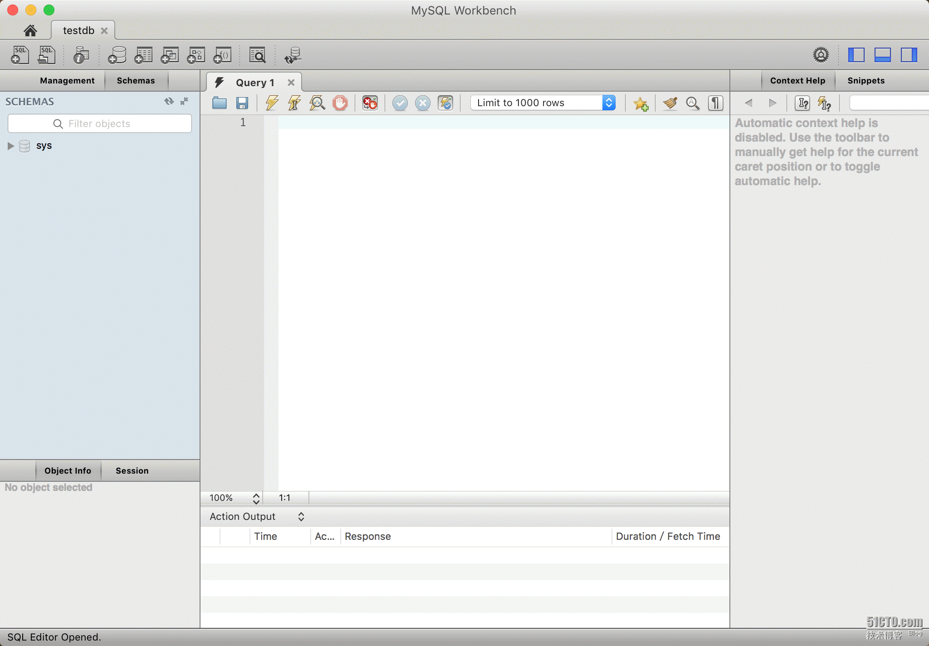Open the Context Help tab
The height and width of the screenshot is (646, 929).
797,80
